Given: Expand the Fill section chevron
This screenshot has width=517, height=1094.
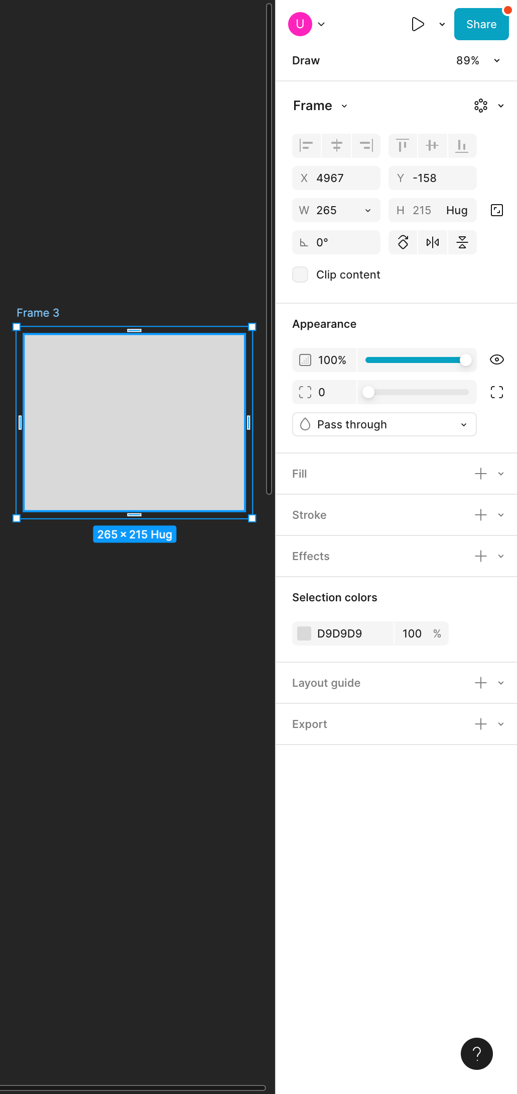Looking at the screenshot, I should [x=501, y=474].
